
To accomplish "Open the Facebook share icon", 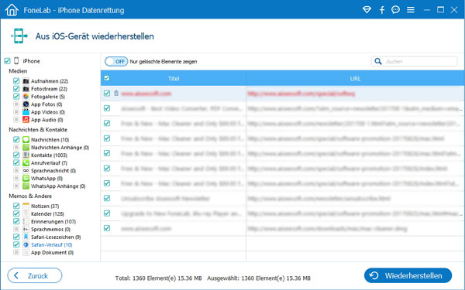I will tap(382, 10).
